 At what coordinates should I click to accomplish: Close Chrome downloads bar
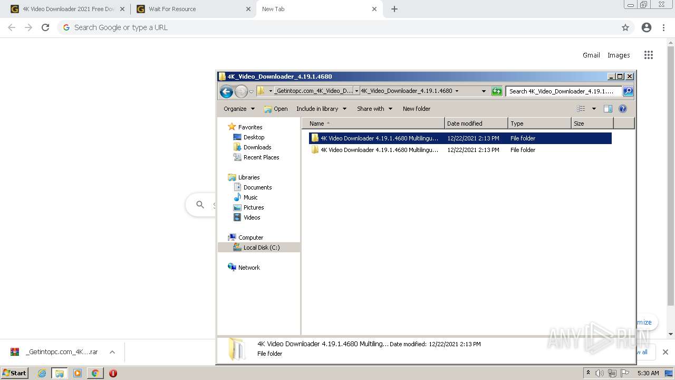(x=666, y=352)
